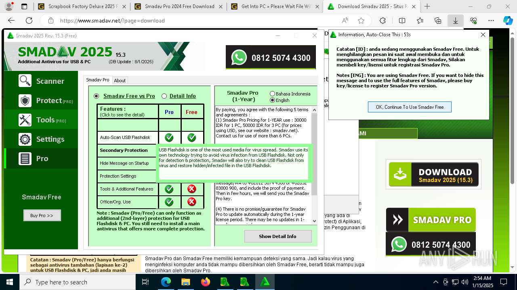This screenshot has height=290, width=517.
Task: Open Firefox from the taskbar
Action: point(206,282)
